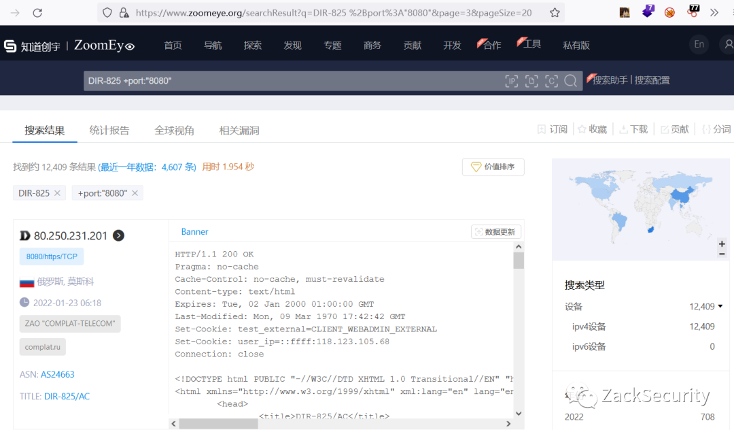Open the AS24663 ASN link
The image size is (734, 430).
point(58,374)
